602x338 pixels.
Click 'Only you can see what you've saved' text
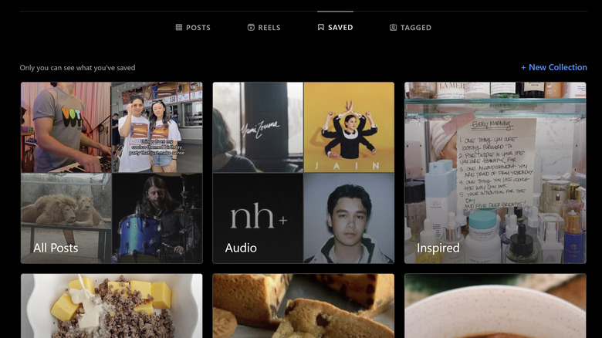click(x=77, y=68)
